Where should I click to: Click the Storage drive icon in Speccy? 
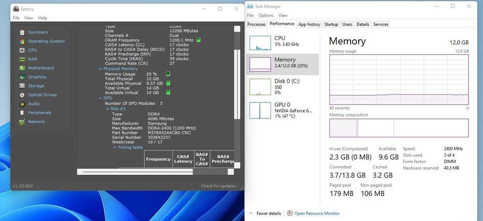22,86
